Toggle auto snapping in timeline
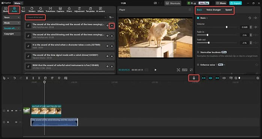The height and width of the screenshot is (139, 262). pos(210,78)
